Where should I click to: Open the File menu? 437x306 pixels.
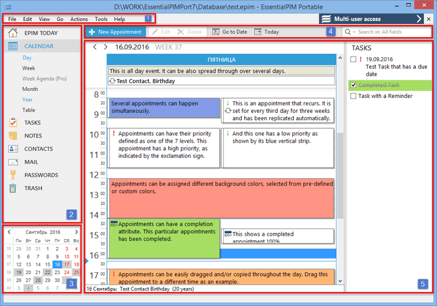click(x=12, y=19)
